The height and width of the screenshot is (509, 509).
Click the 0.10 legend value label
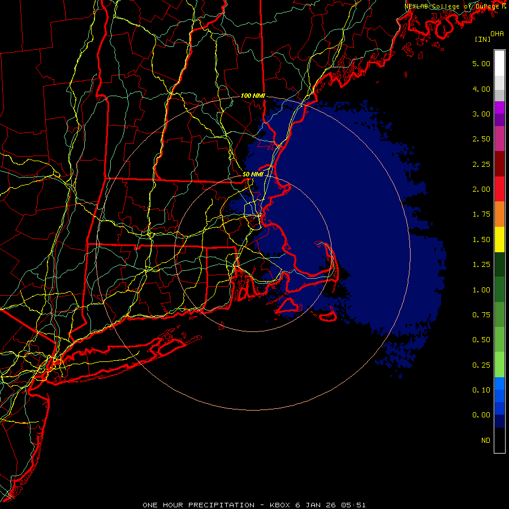[481, 390]
